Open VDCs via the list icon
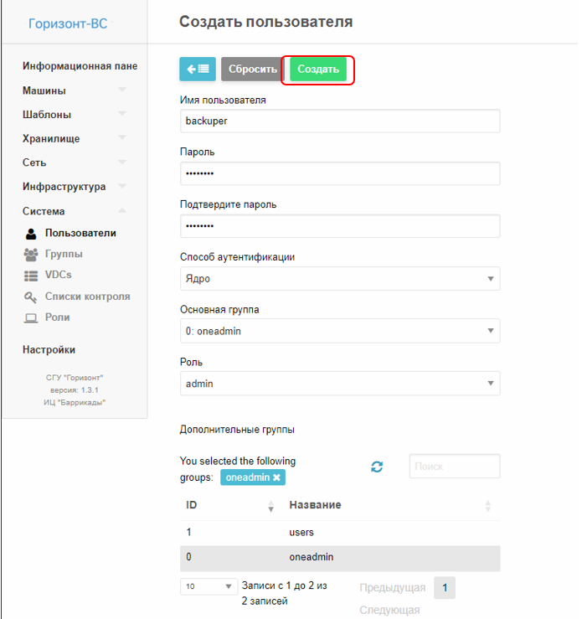Screen dimensions: 587x619 tap(31, 276)
